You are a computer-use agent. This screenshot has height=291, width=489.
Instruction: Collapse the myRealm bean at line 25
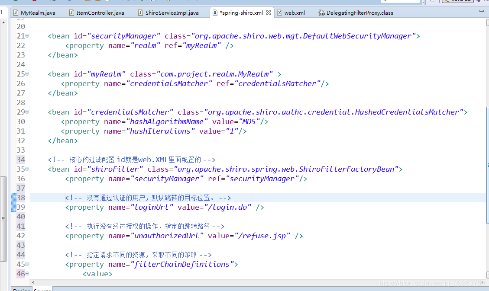click(x=27, y=74)
